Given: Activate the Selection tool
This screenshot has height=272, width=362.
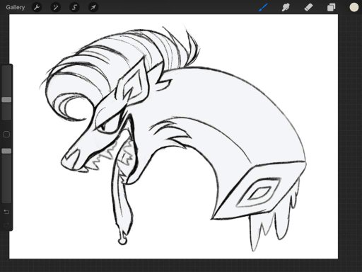Looking at the screenshot, I should coord(74,7).
